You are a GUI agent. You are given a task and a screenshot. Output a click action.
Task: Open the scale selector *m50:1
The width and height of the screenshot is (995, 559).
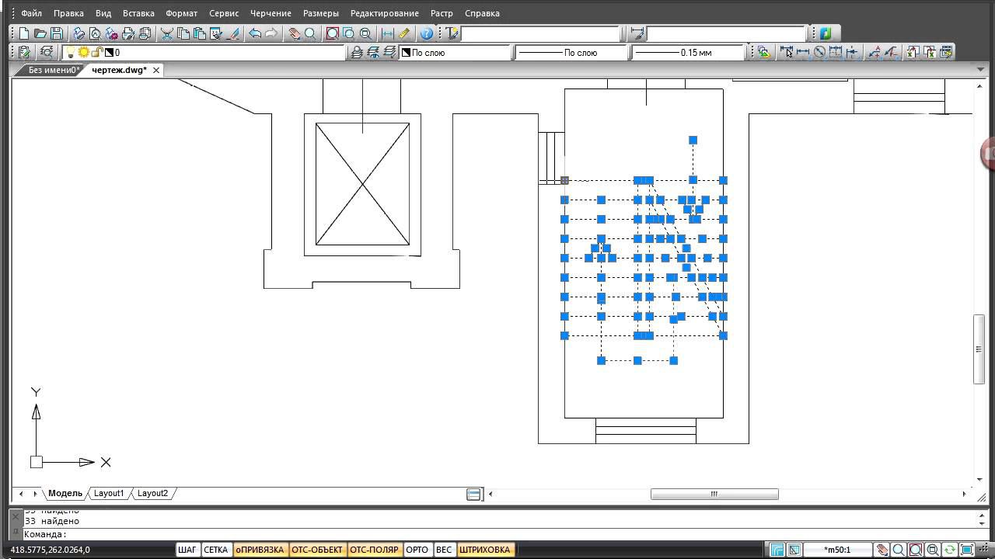(x=837, y=550)
